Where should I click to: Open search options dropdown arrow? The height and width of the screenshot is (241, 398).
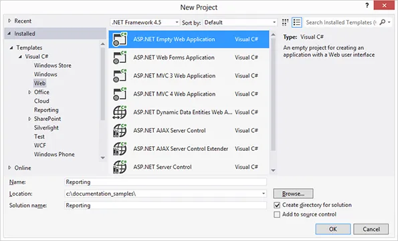[389, 22]
